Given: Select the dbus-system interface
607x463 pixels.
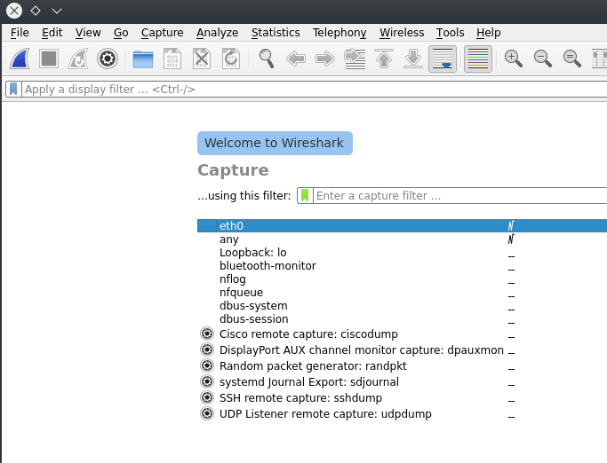Looking at the screenshot, I should (403, 306).
